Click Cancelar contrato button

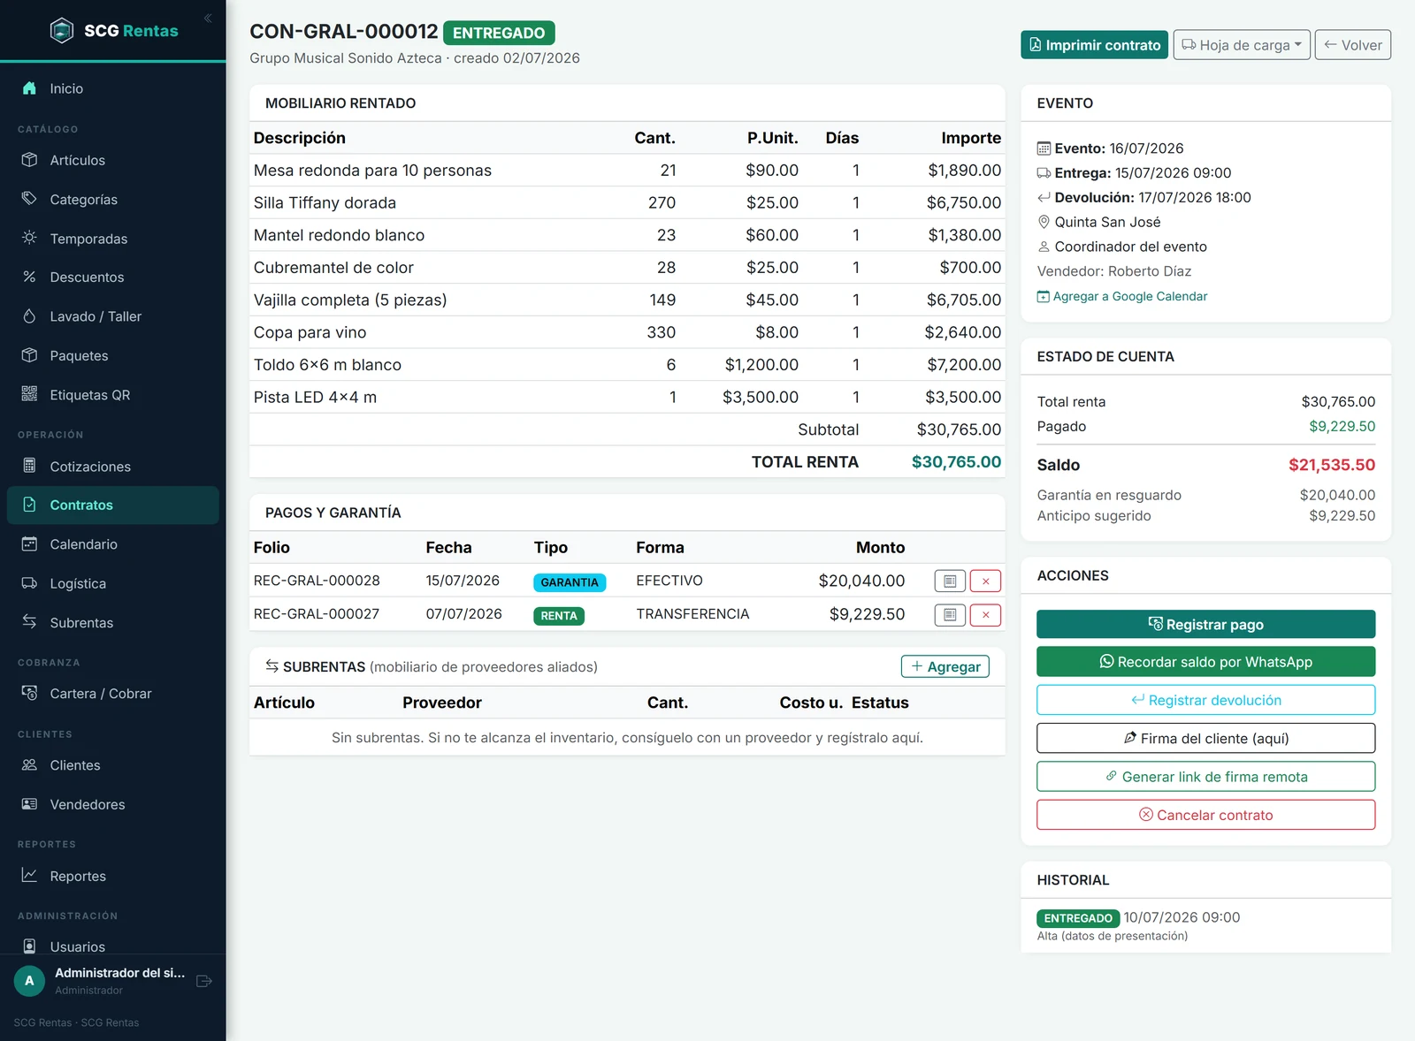pos(1206,815)
